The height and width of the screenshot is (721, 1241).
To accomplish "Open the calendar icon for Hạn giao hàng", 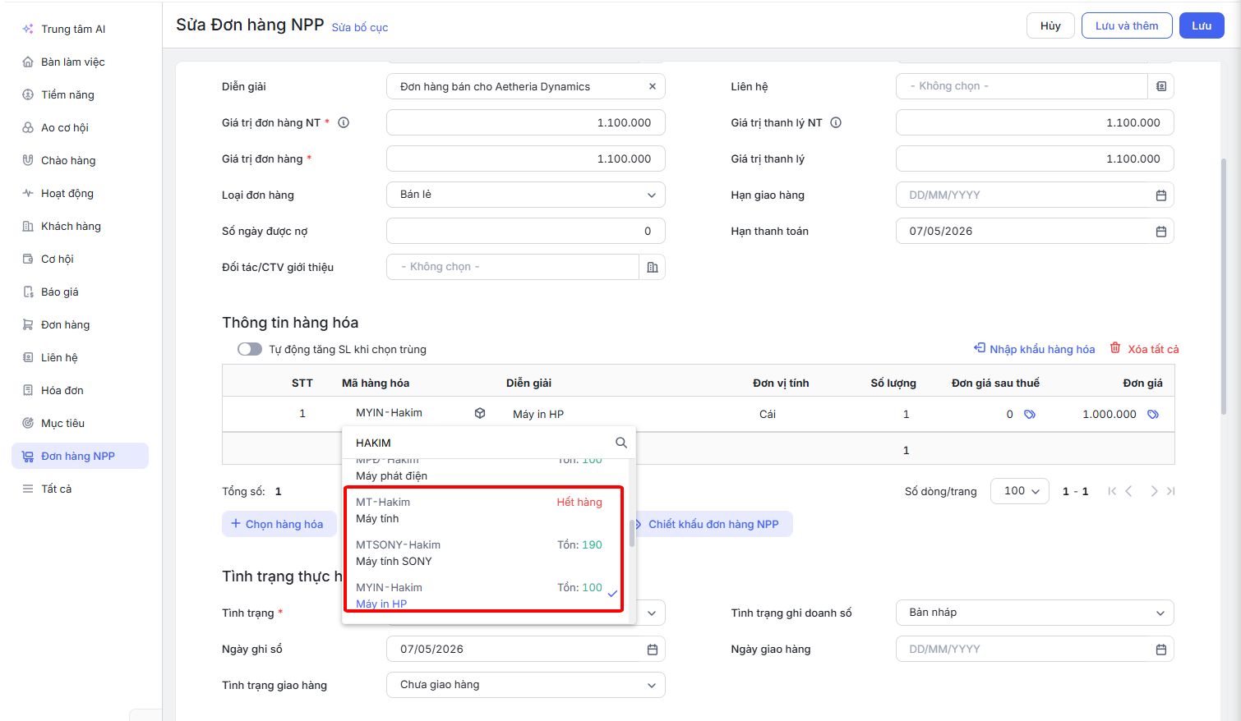I will tap(1161, 195).
